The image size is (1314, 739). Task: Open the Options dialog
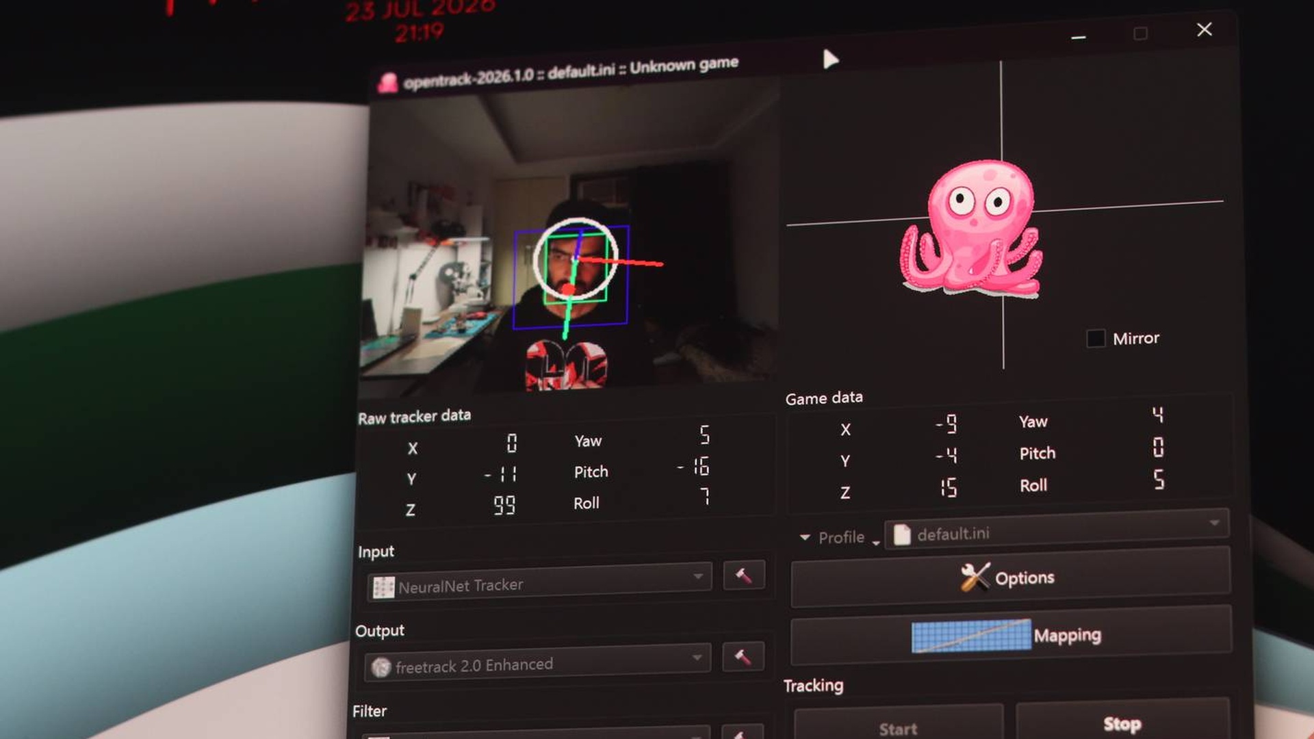pos(1011,578)
